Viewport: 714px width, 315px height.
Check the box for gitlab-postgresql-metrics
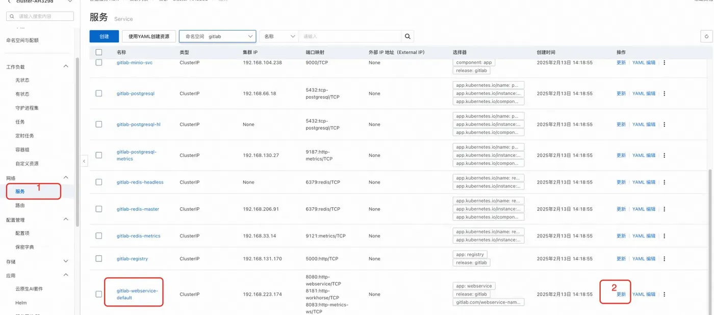pos(99,155)
